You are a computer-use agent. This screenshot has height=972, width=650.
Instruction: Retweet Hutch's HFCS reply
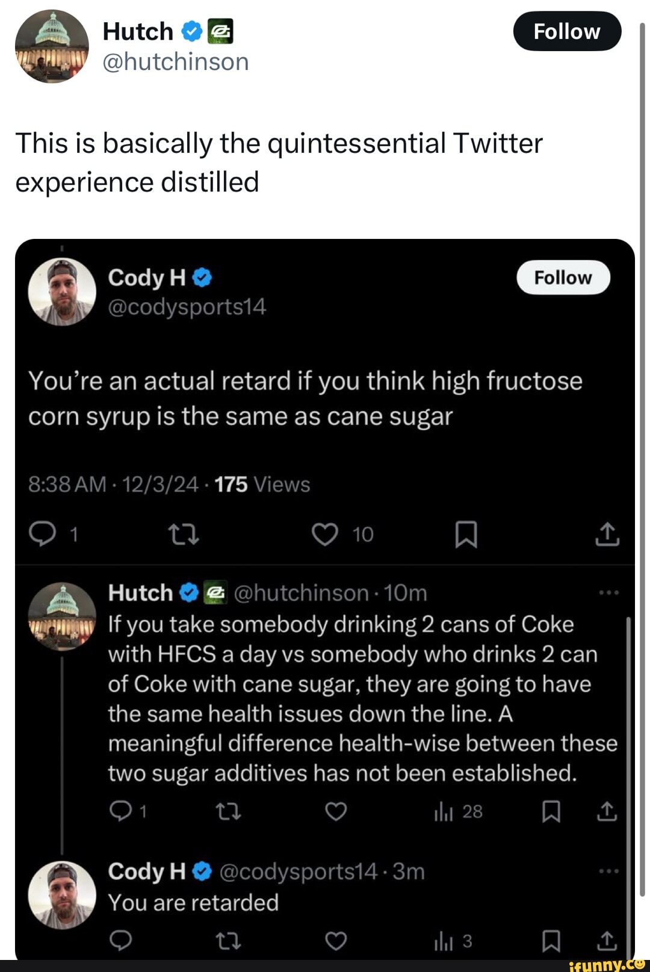click(x=229, y=812)
